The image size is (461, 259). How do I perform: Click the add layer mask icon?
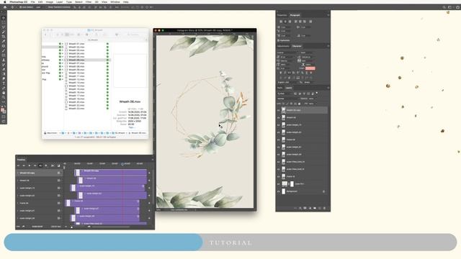305,208
